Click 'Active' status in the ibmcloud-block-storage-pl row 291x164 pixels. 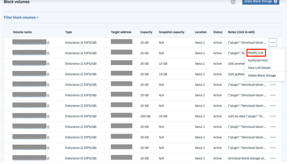coord(217,158)
